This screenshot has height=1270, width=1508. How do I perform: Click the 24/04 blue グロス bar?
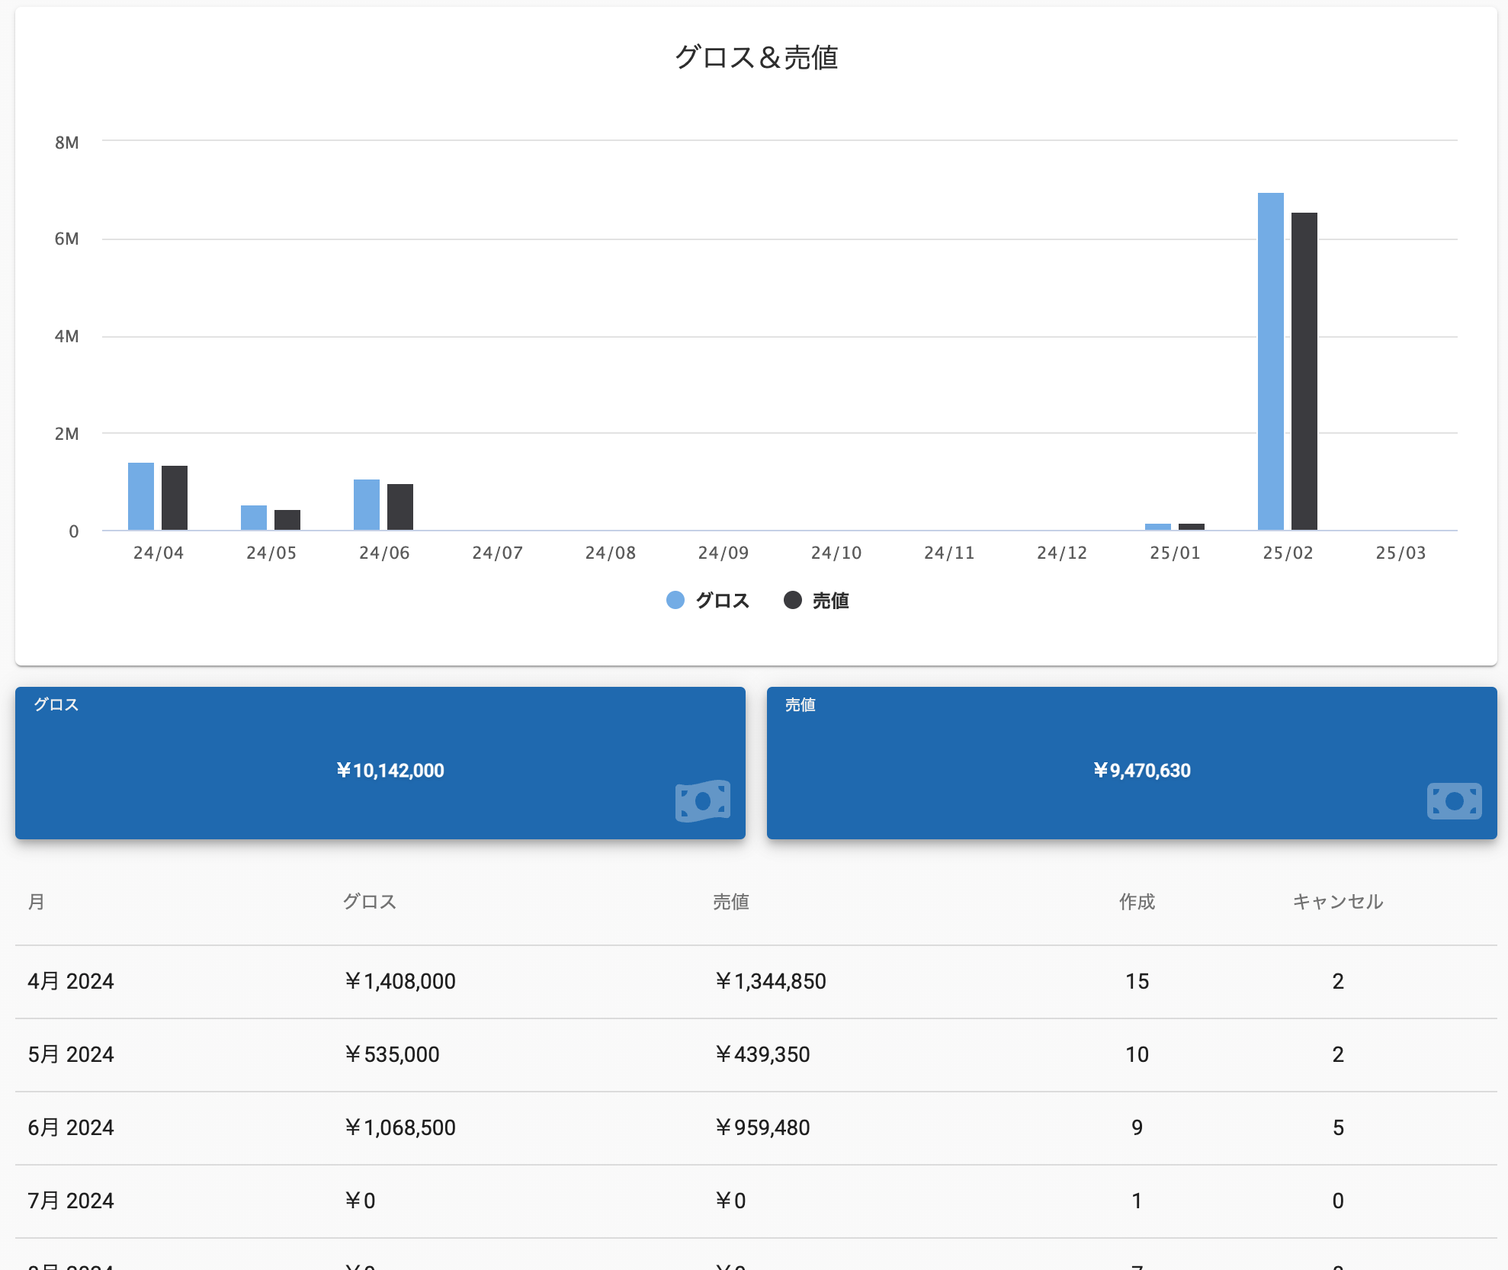pos(141,496)
